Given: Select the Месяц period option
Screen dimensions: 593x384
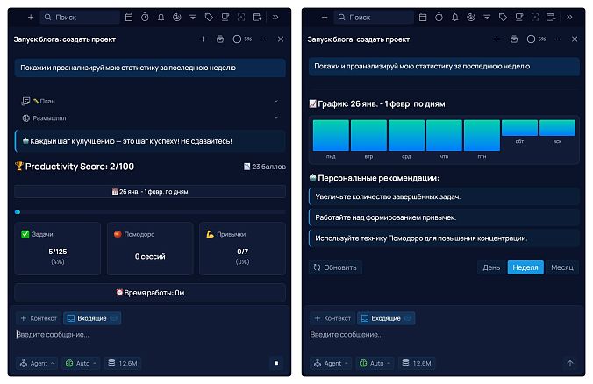Looking at the screenshot, I should pos(561,267).
